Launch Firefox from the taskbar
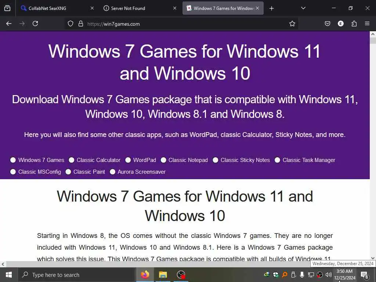This screenshot has width=376, height=282. 145,275
